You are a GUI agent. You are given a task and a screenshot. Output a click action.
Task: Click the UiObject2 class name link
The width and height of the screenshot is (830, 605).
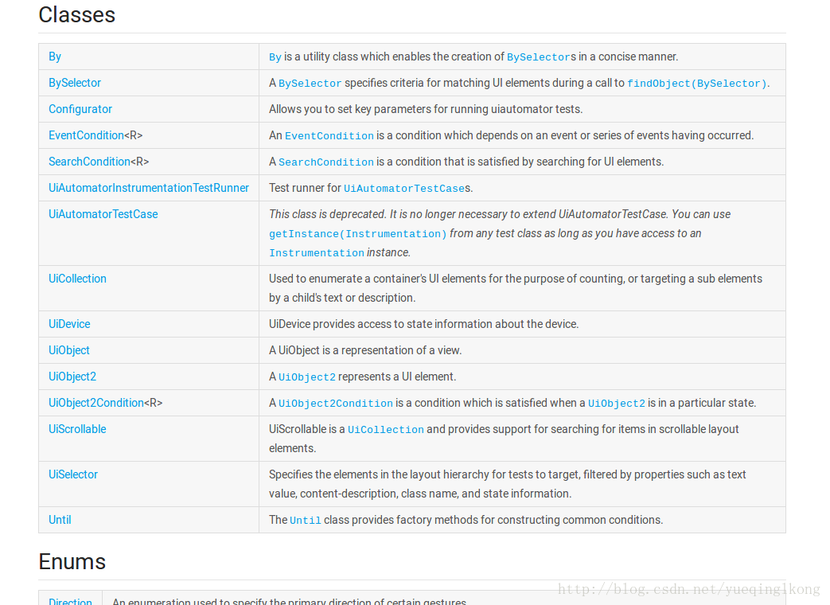pyautogui.click(x=72, y=377)
